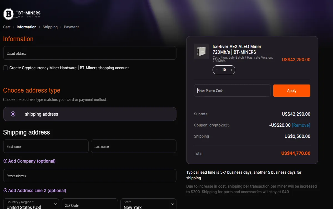The image size is (333, 209).
Task: Click the IceRiver AE2 miner thumbnail
Action: point(201,51)
